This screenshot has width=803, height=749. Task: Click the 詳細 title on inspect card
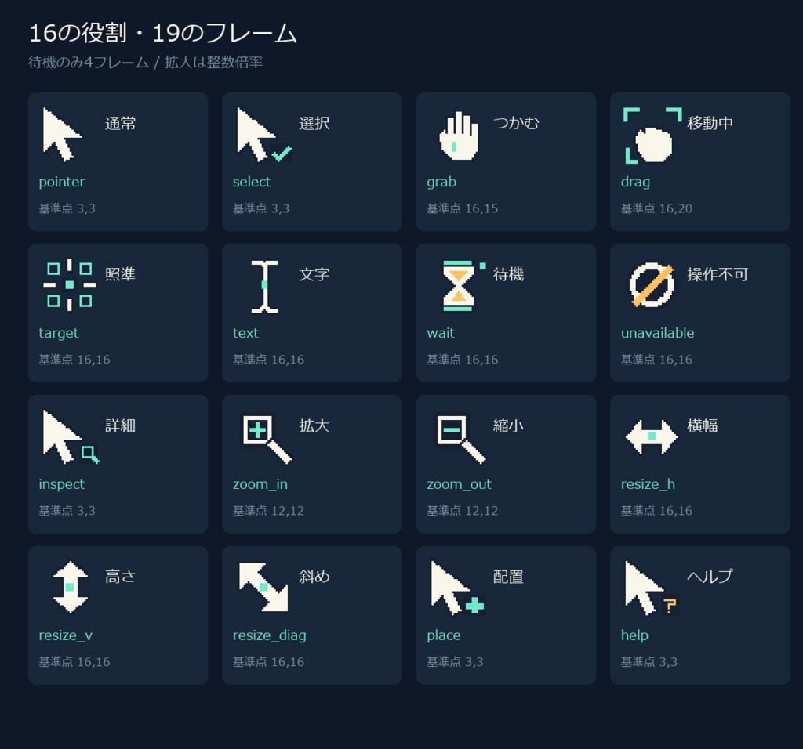pyautogui.click(x=120, y=425)
